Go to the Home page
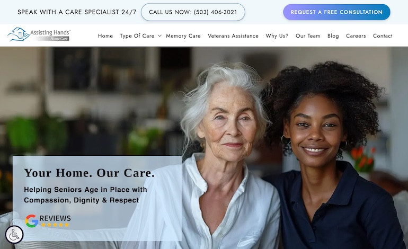 (x=105, y=36)
